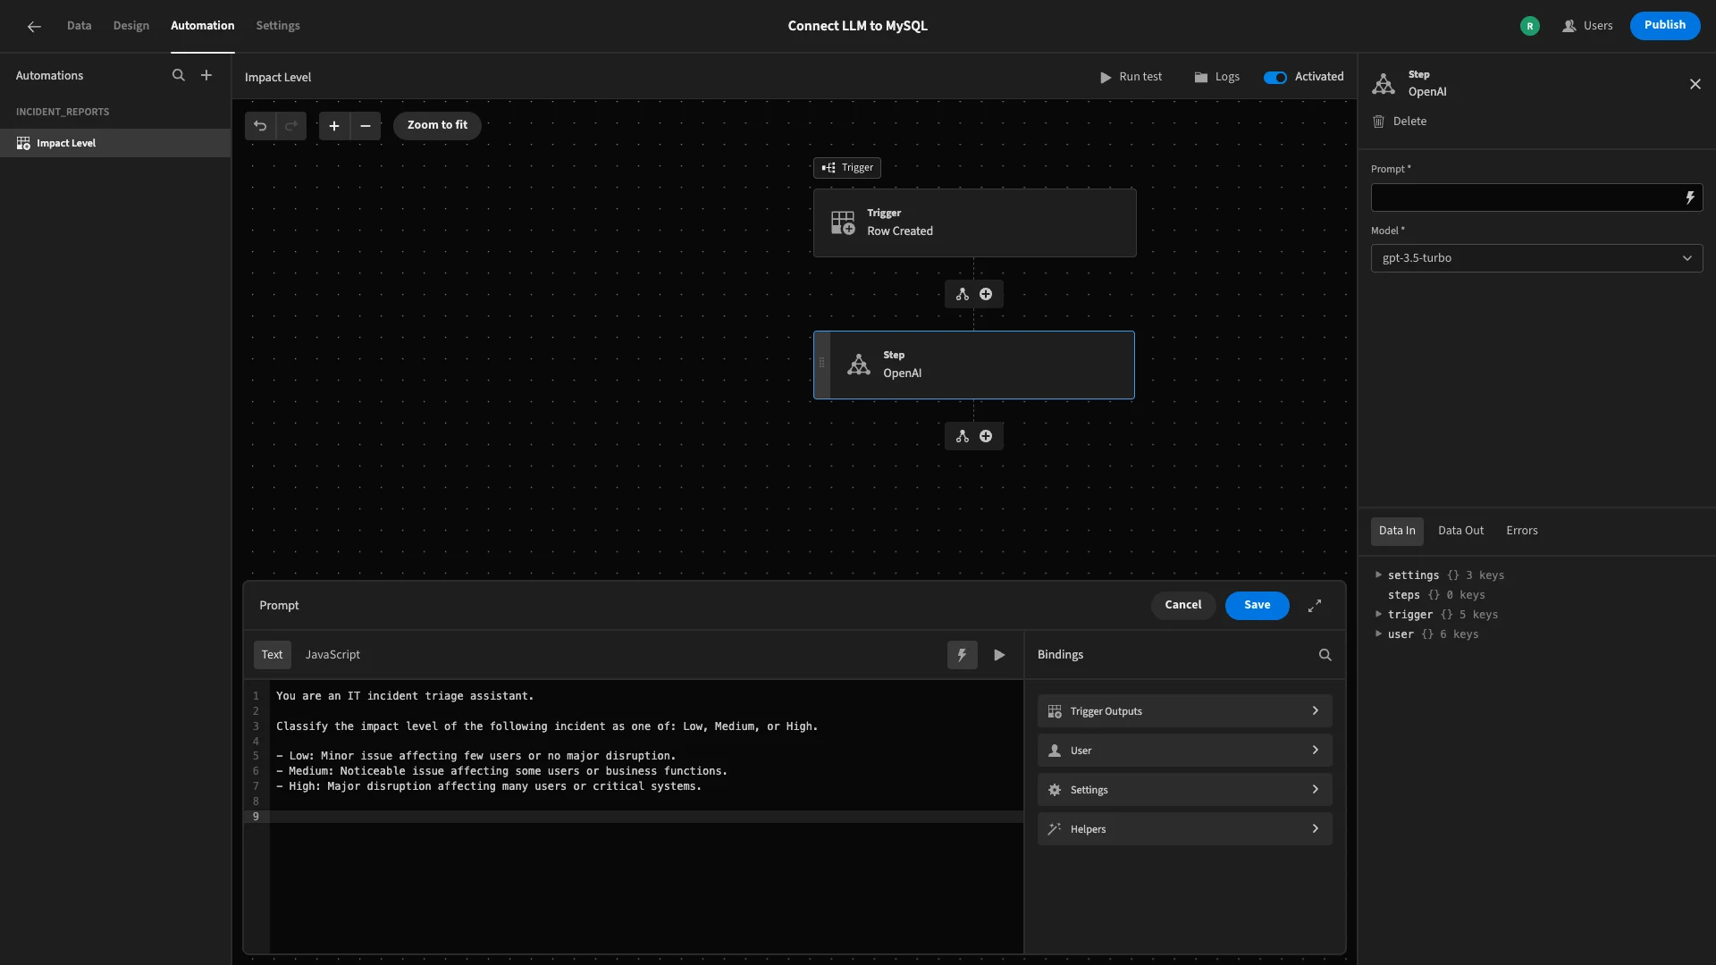
Task: Open the Users management button
Action: 1587,26
